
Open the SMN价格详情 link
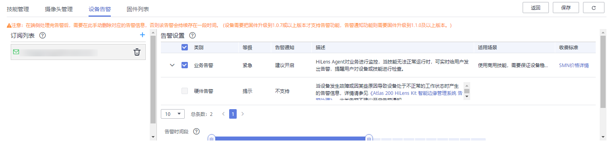pyautogui.click(x=574, y=65)
